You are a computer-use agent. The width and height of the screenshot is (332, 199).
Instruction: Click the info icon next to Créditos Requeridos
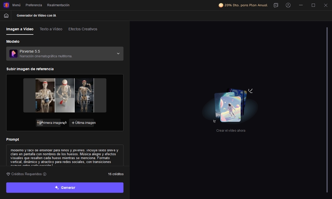click(44, 174)
